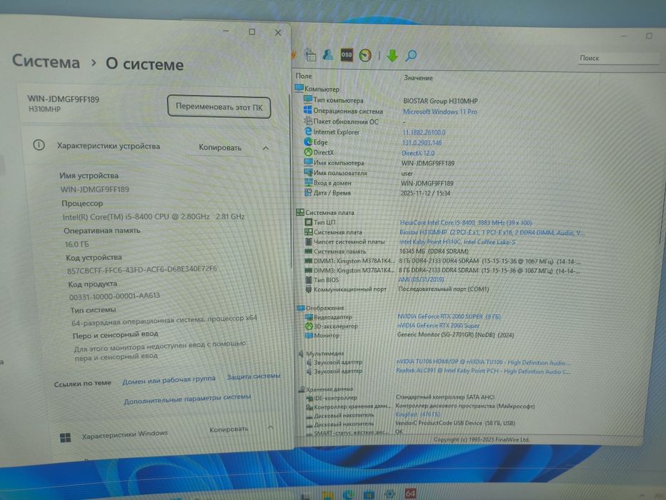
Task: Click the user/remote icon in AIDA64 toolbar
Action: click(x=327, y=55)
